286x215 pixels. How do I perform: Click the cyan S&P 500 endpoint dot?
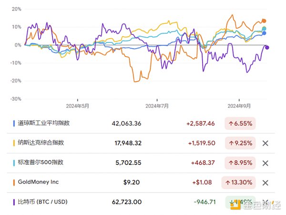tap(265, 29)
